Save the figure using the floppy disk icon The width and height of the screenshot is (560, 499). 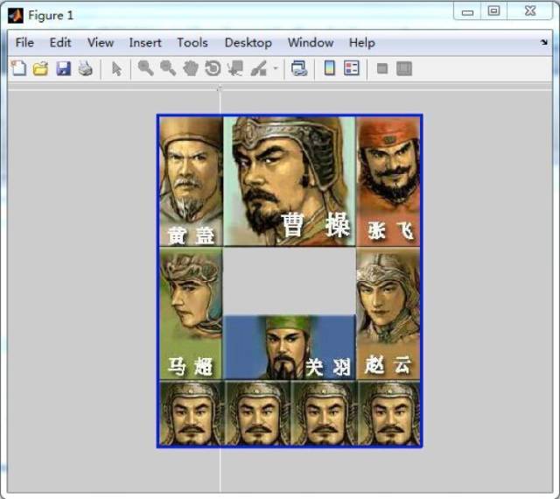click(63, 69)
